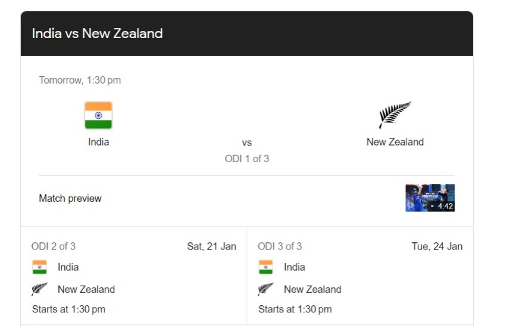
Task: Click the India team name in main match
Action: [x=98, y=142]
